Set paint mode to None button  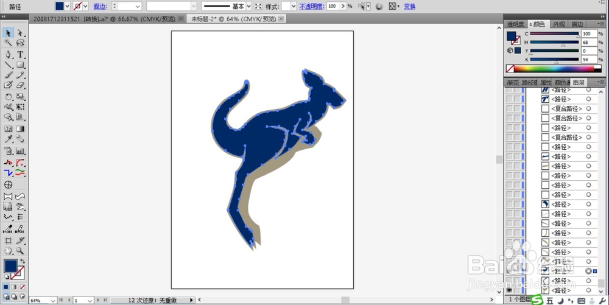pyautogui.click(x=22, y=287)
